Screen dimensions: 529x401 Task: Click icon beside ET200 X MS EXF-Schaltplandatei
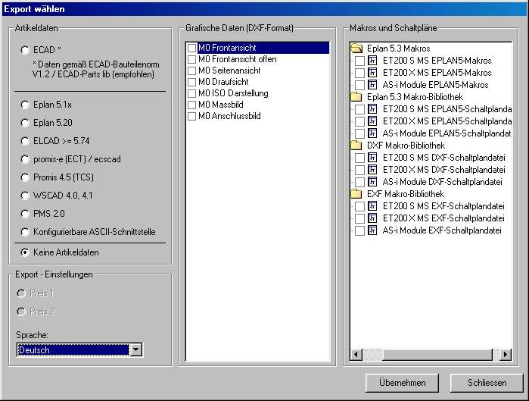click(x=372, y=218)
